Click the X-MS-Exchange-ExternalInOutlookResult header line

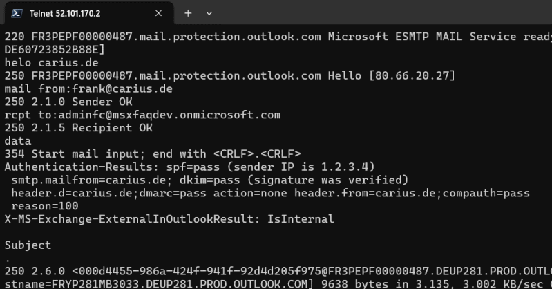pos(169,219)
